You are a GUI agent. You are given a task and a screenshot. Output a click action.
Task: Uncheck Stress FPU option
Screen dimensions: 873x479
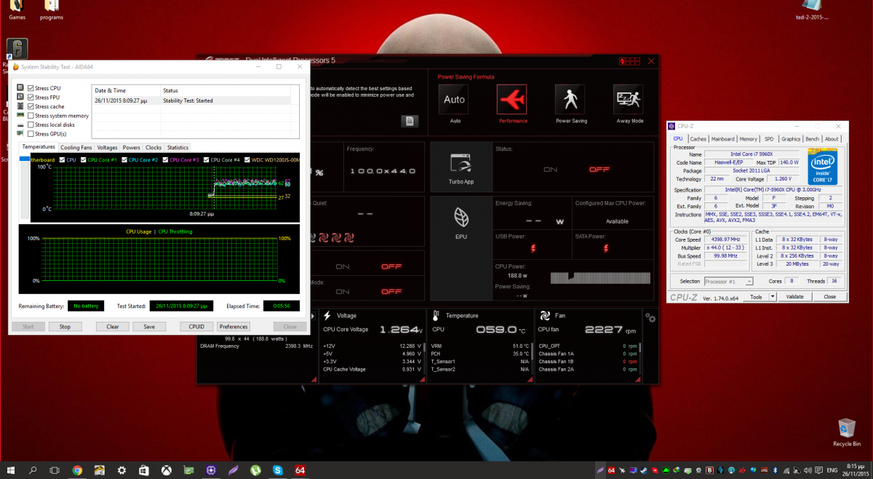point(31,97)
